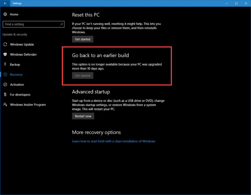
Task: Select the Recovery sidebar item
Action: coord(16,74)
